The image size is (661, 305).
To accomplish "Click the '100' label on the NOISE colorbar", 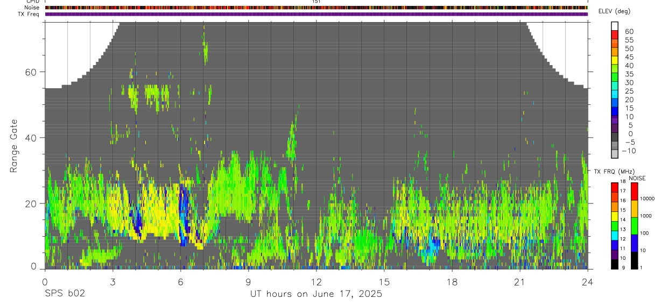I will coord(645,233).
